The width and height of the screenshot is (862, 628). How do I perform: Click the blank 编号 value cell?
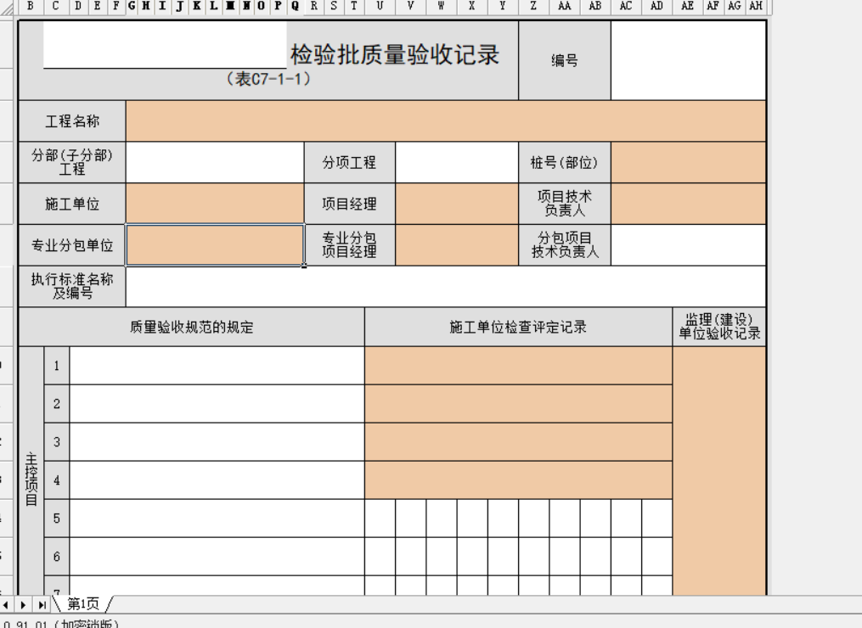pos(688,60)
